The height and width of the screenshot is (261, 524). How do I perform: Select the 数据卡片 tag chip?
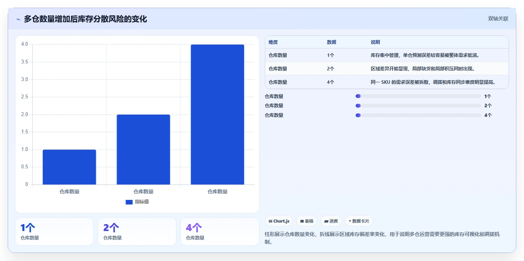[x=359, y=221]
